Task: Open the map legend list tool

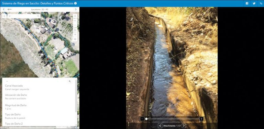Action: (75, 34)
